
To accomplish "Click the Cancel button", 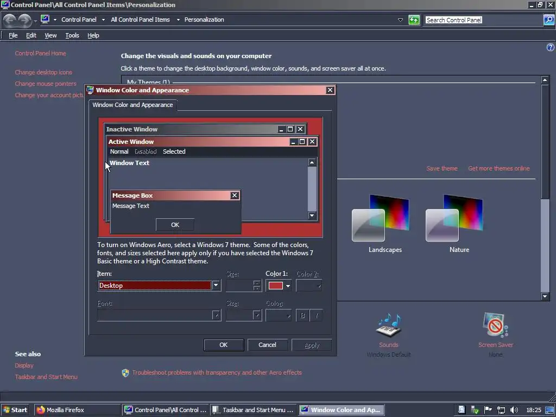I will (x=267, y=345).
